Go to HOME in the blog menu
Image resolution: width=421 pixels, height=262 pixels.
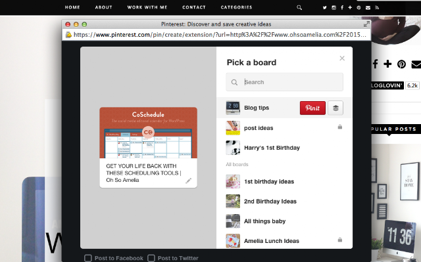pyautogui.click(x=72, y=7)
